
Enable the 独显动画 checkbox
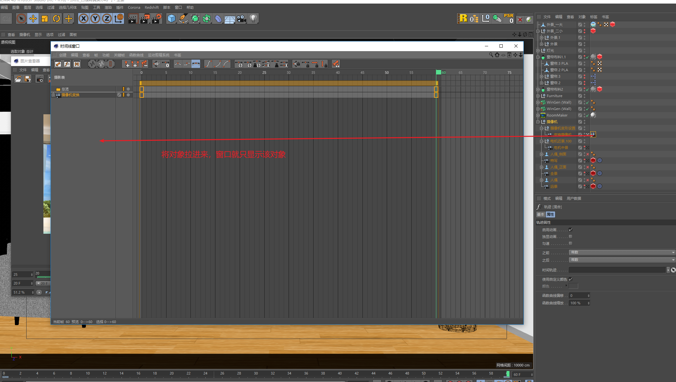[570, 237]
